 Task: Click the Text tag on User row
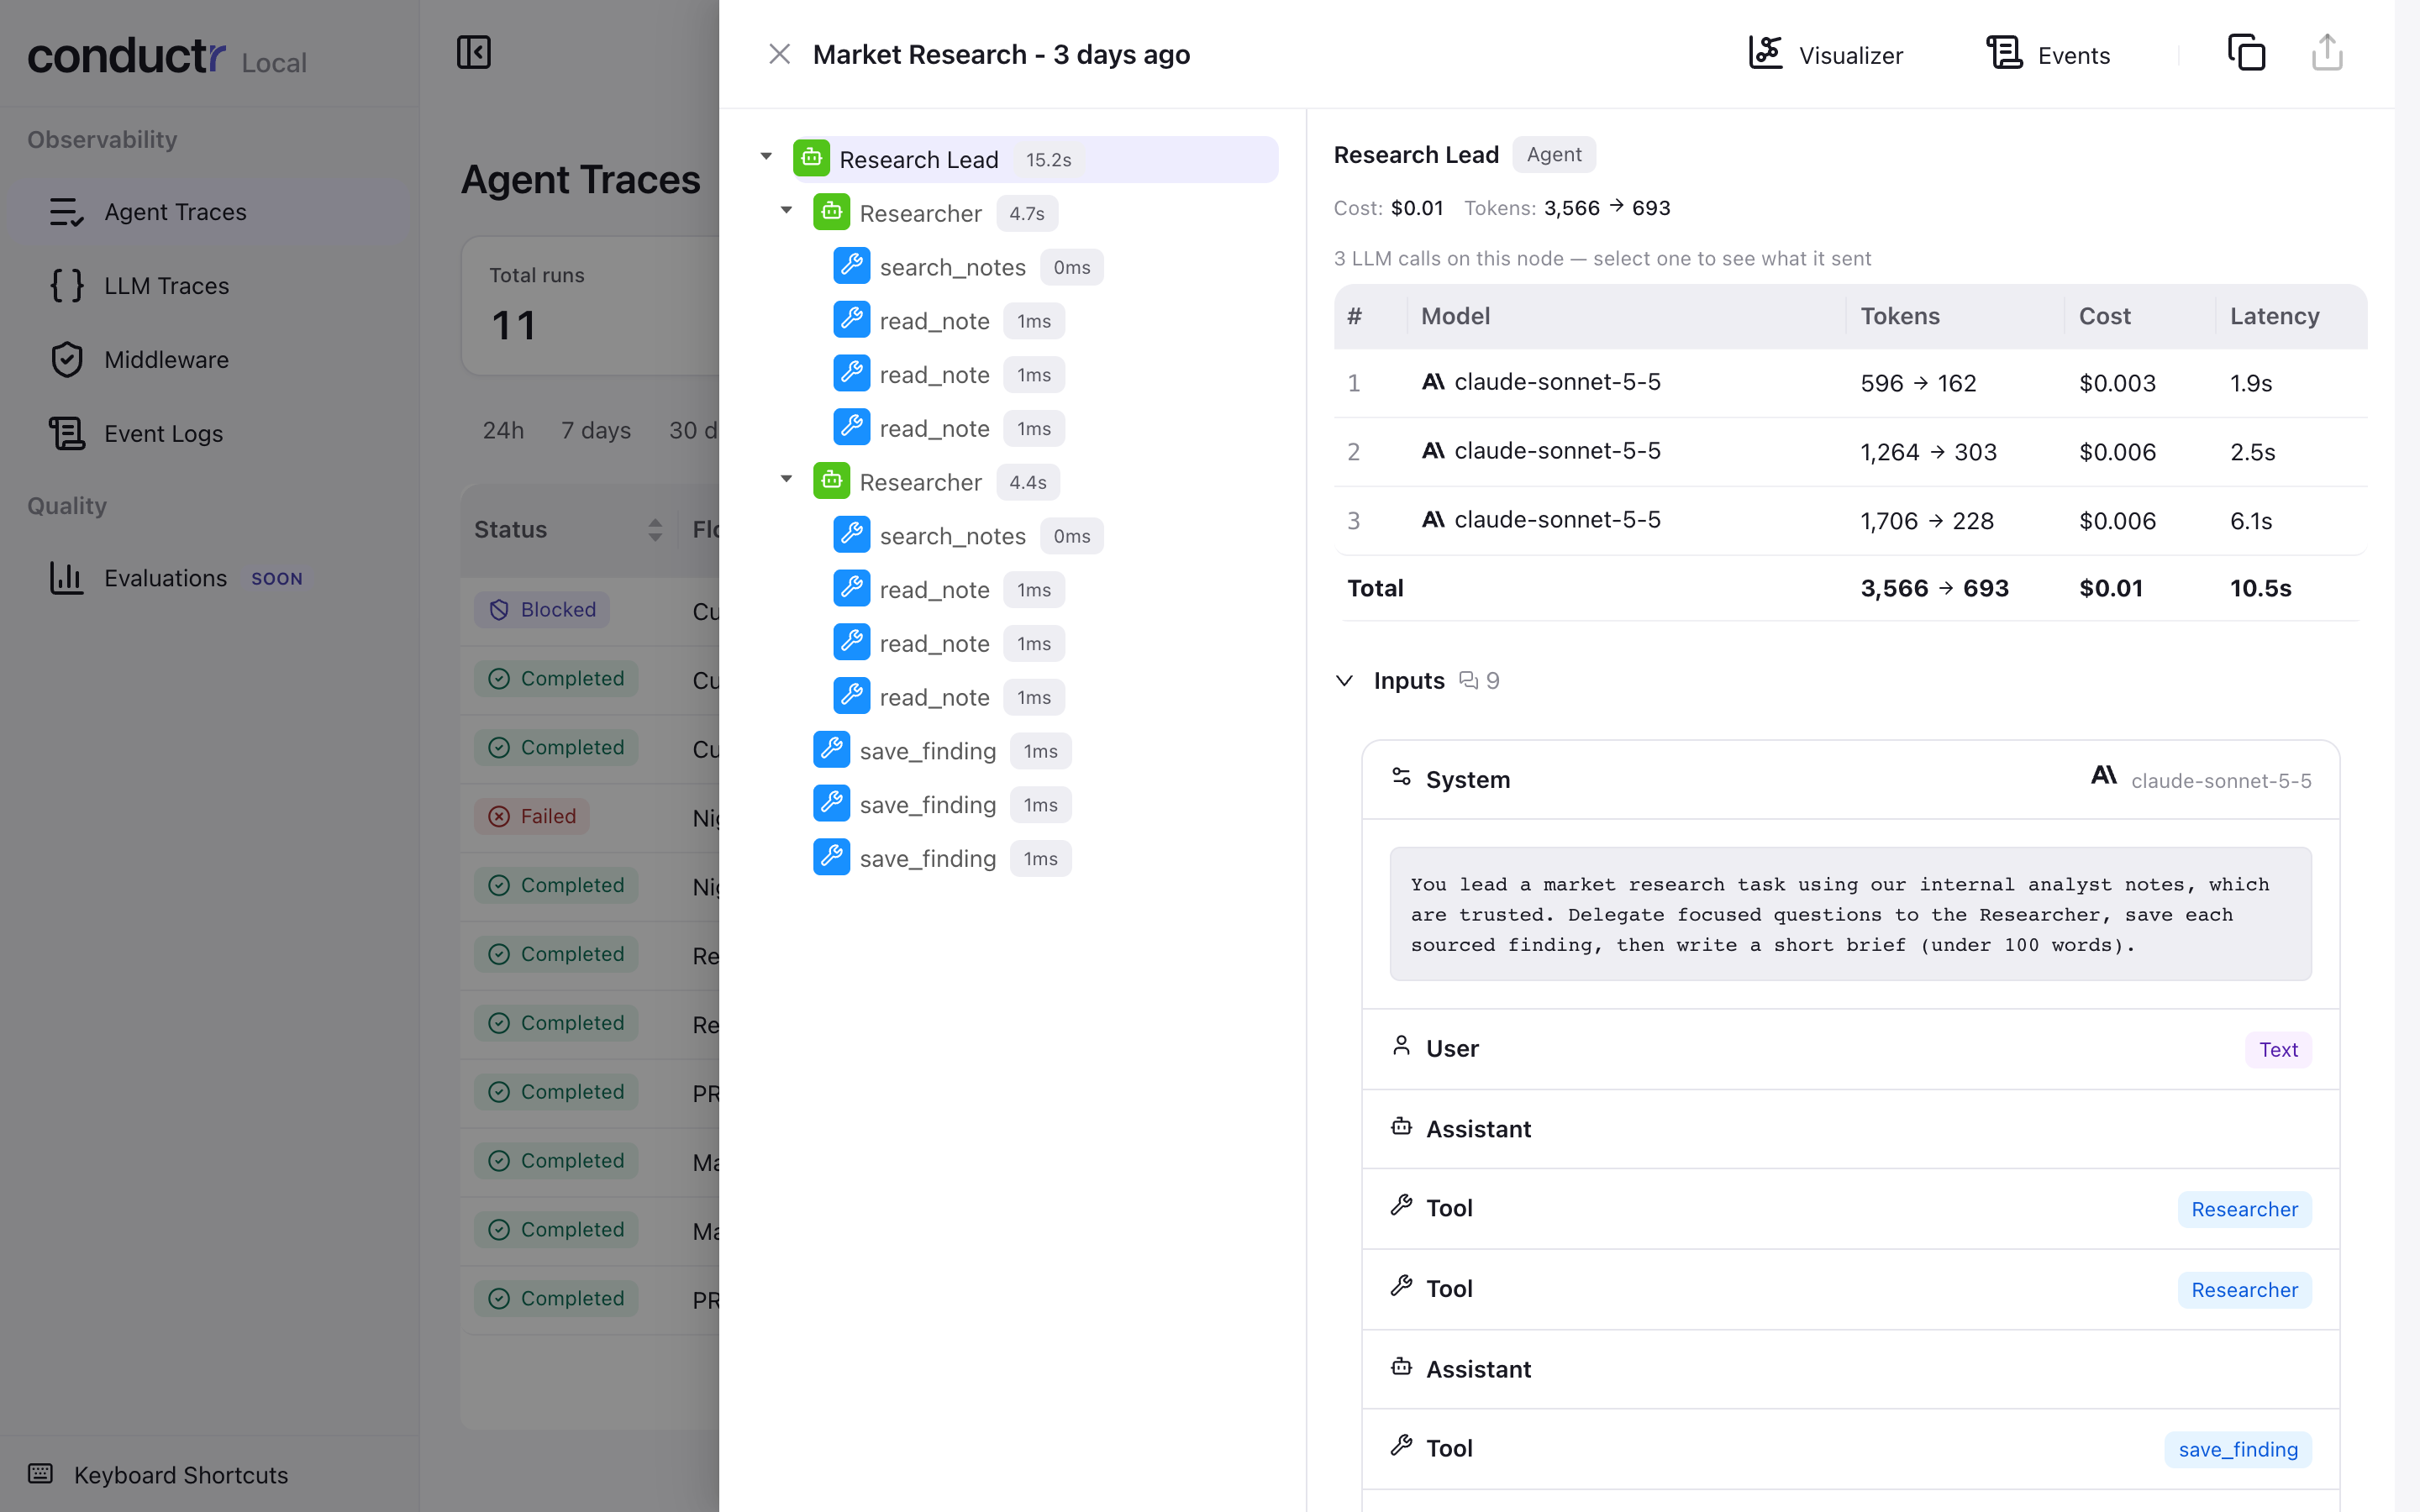click(x=2278, y=1049)
